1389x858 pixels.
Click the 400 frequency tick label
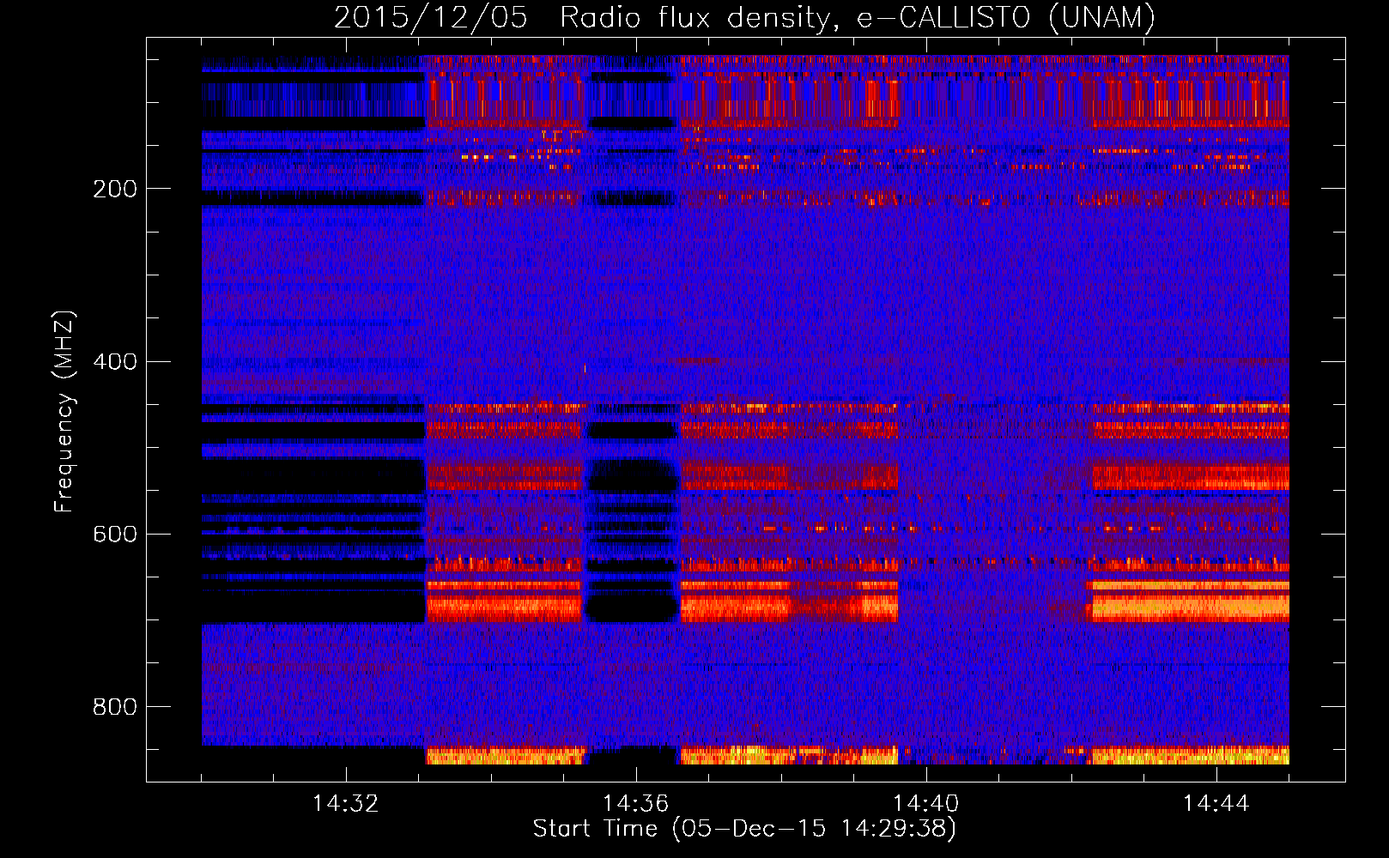tap(115, 361)
